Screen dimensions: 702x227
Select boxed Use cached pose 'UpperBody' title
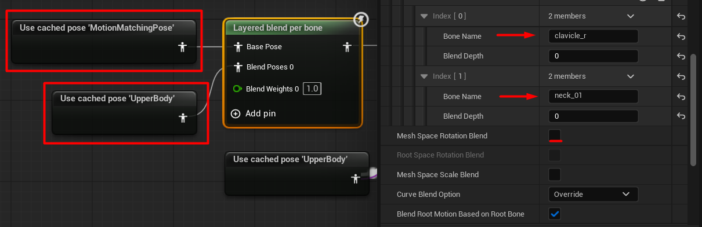pos(117,98)
